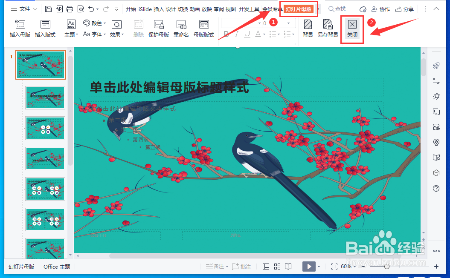The image size is (450, 278).
Task: Click the 查找 search box
Action: click(x=337, y=9)
